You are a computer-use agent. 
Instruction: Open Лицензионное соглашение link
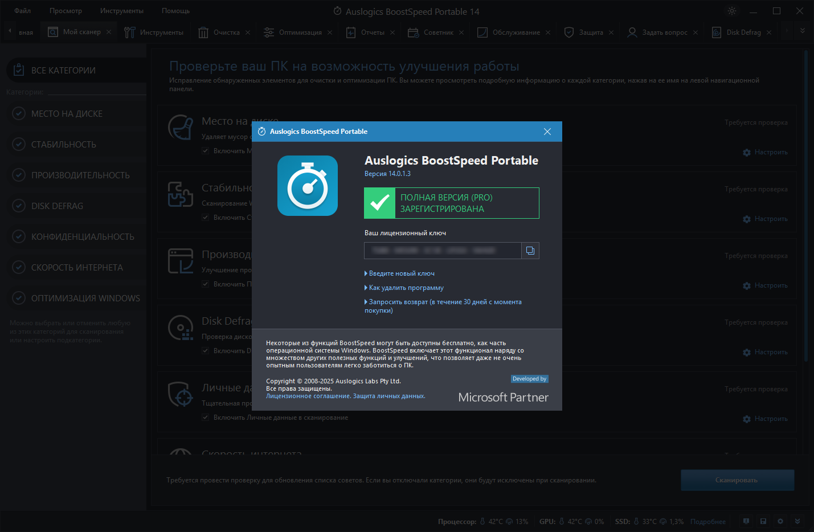point(308,396)
